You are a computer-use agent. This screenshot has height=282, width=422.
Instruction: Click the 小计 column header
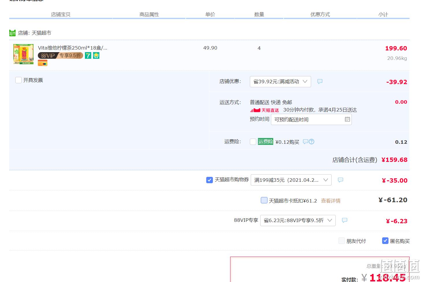[x=383, y=14]
